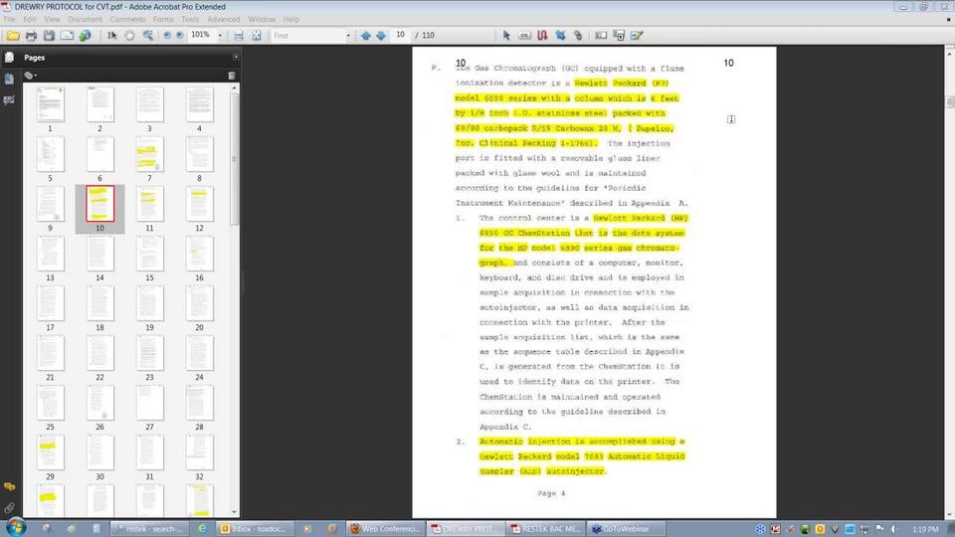
Task: Choose the Marquee Zoom tool
Action: pos(148,36)
